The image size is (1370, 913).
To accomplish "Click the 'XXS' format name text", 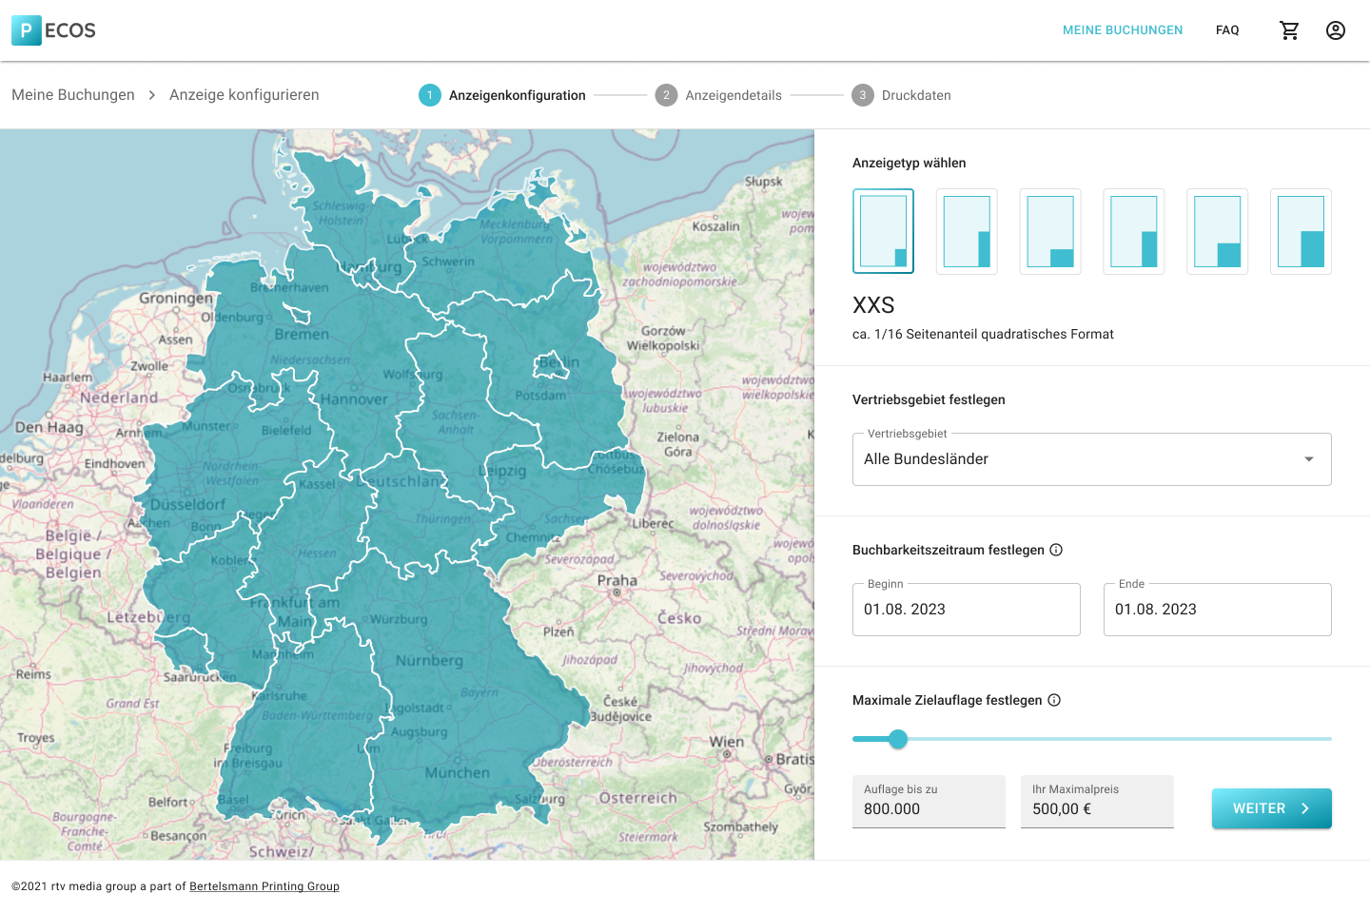I will [x=873, y=305].
